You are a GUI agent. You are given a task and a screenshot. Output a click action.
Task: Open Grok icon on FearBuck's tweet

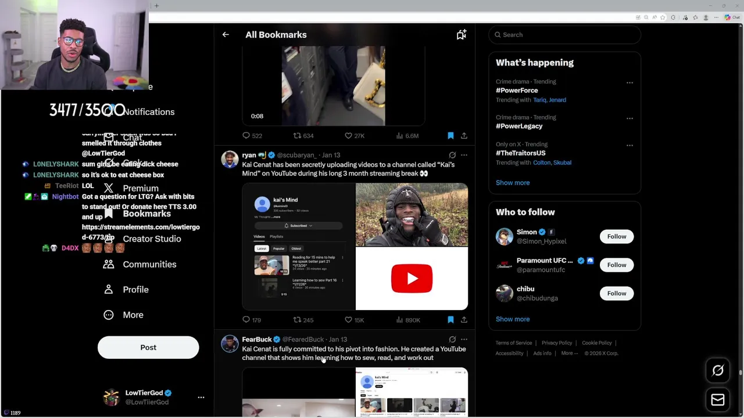(x=452, y=339)
